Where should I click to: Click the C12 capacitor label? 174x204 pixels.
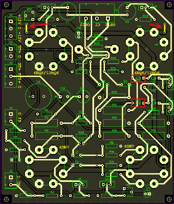(81, 112)
